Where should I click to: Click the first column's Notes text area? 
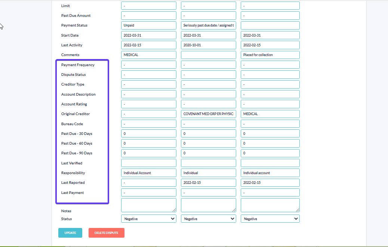coord(148,205)
